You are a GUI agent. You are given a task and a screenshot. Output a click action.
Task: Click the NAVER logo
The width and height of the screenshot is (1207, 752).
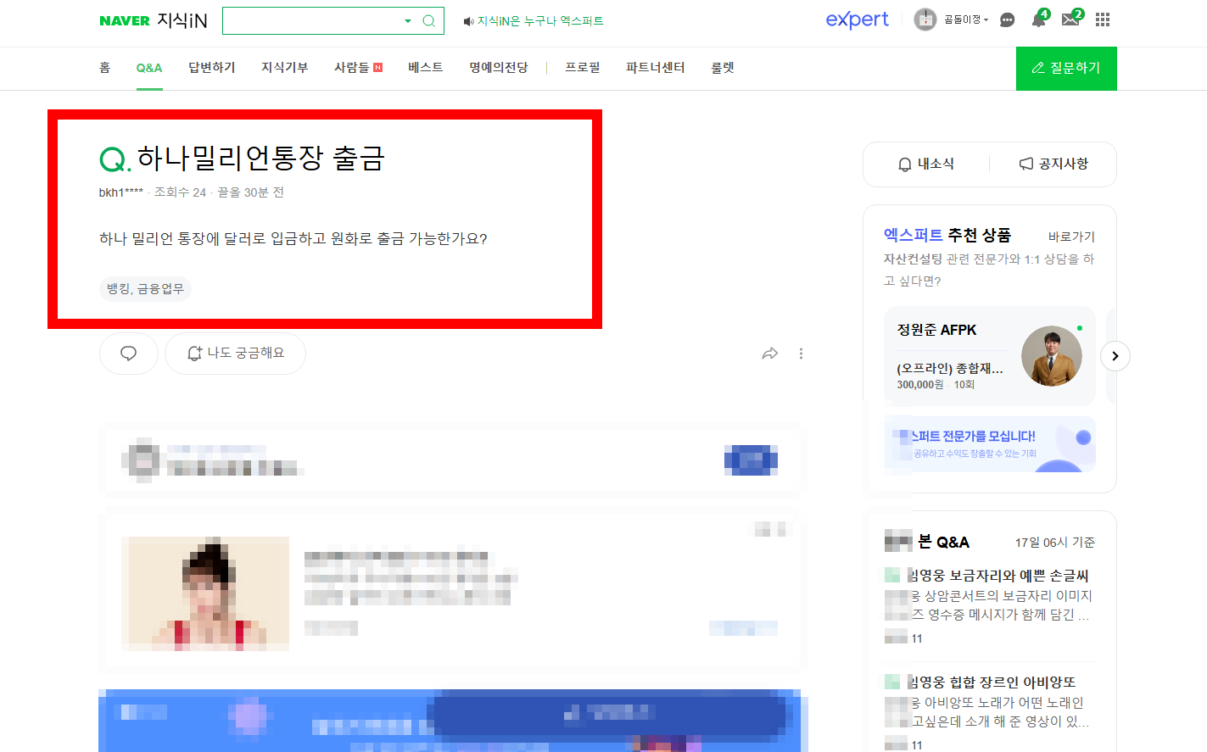[125, 21]
